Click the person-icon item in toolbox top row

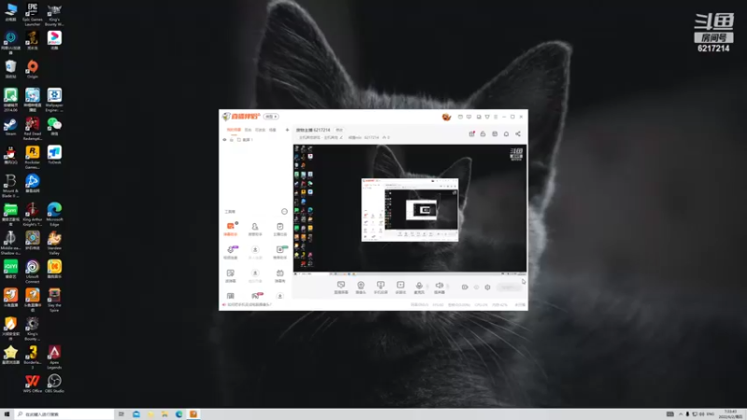click(x=255, y=229)
